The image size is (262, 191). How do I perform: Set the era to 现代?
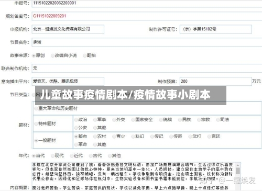52,156
